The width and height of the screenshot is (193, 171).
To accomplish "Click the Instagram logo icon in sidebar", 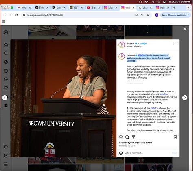I will click(x=6, y=32).
